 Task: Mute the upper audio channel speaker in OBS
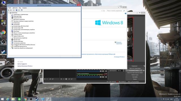point(103,71)
